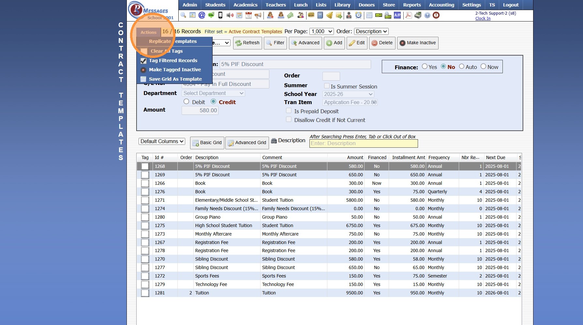
Task: Click the mobile phone icon in toolbar
Action: pyautogui.click(x=220, y=15)
